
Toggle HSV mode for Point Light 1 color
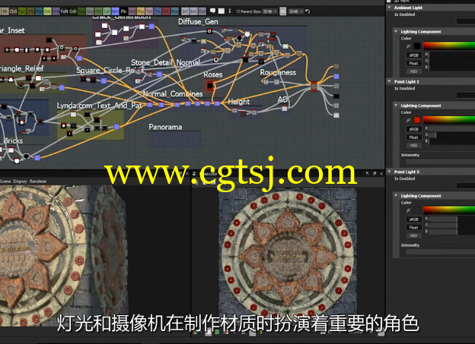tap(414, 146)
